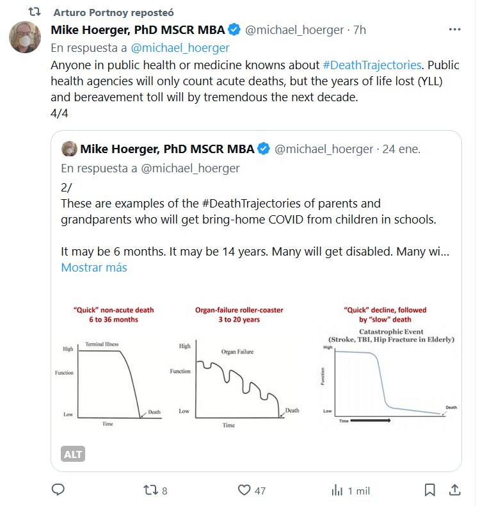Open the 7h timestamp link
The height and width of the screenshot is (506, 480).
tap(359, 29)
